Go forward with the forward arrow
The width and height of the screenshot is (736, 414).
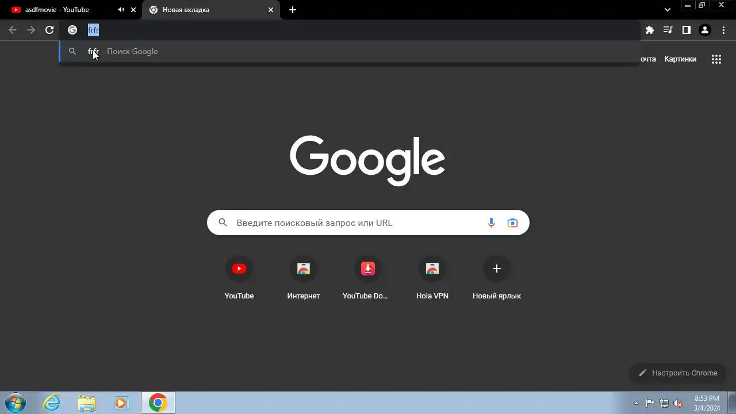(31, 30)
